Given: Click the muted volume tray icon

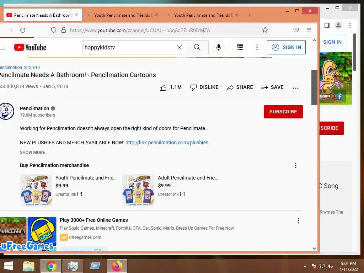Looking at the screenshot, I should click(x=331, y=266).
